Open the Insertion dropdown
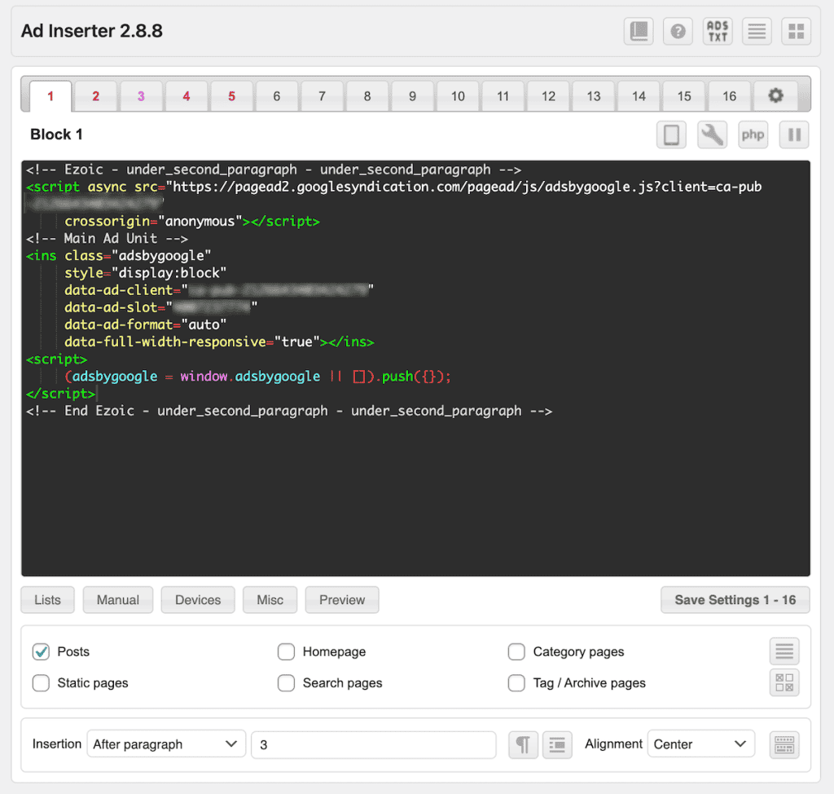The height and width of the screenshot is (794, 834). point(166,743)
